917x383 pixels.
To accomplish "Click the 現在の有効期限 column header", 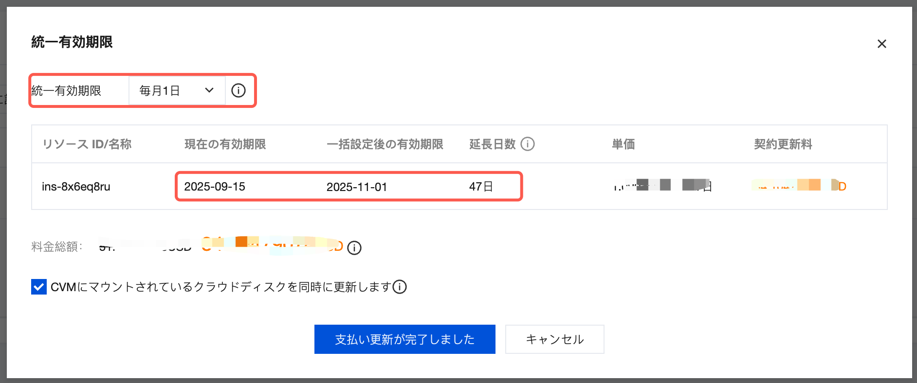I will (x=225, y=144).
